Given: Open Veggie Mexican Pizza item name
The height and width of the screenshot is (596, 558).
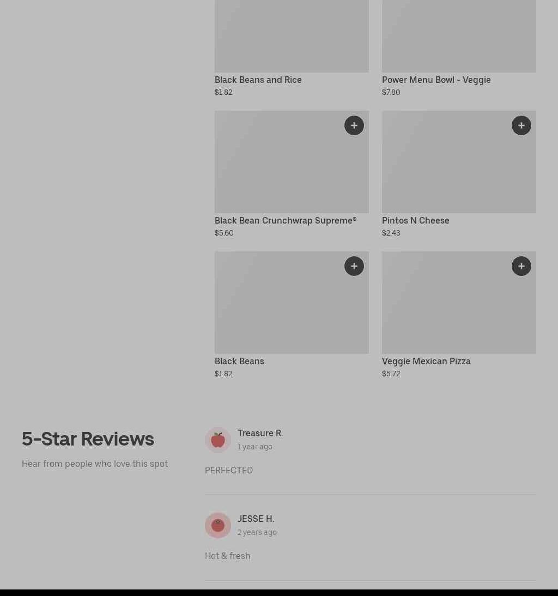Looking at the screenshot, I should coord(426,361).
